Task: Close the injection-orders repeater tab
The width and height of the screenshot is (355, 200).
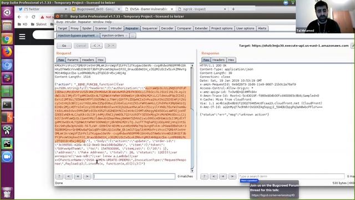Action: pyautogui.click(x=126, y=36)
